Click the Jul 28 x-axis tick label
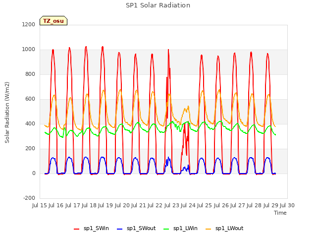The height and width of the screenshot is (238, 317). coord(254,205)
